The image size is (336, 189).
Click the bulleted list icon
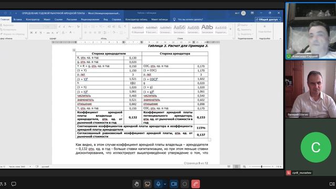(x=86, y=27)
